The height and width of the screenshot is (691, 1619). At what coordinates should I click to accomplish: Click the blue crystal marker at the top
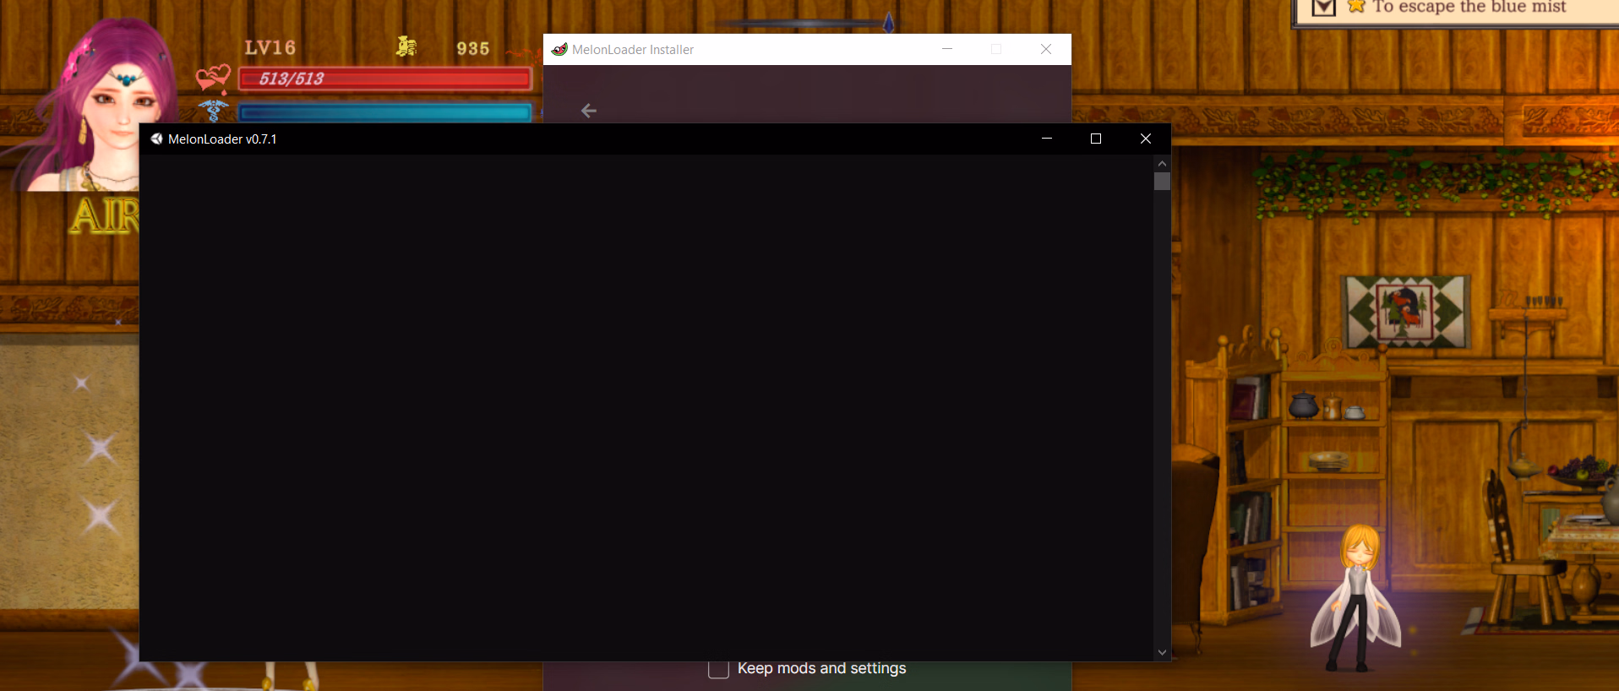888,22
